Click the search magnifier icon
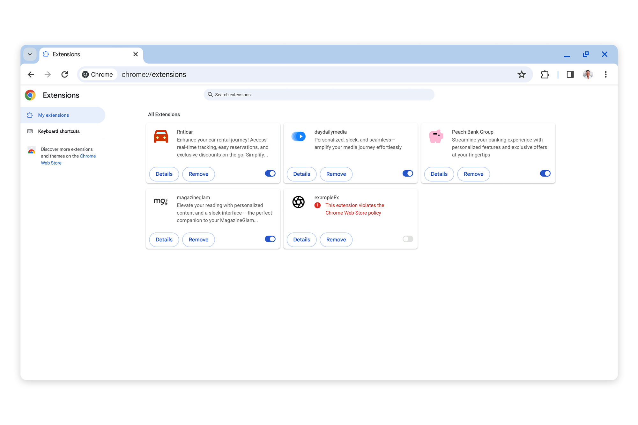This screenshot has height=425, width=638. 210,95
